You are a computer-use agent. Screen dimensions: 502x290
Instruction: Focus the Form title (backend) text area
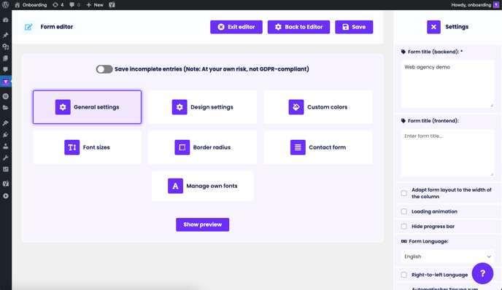[447, 84]
